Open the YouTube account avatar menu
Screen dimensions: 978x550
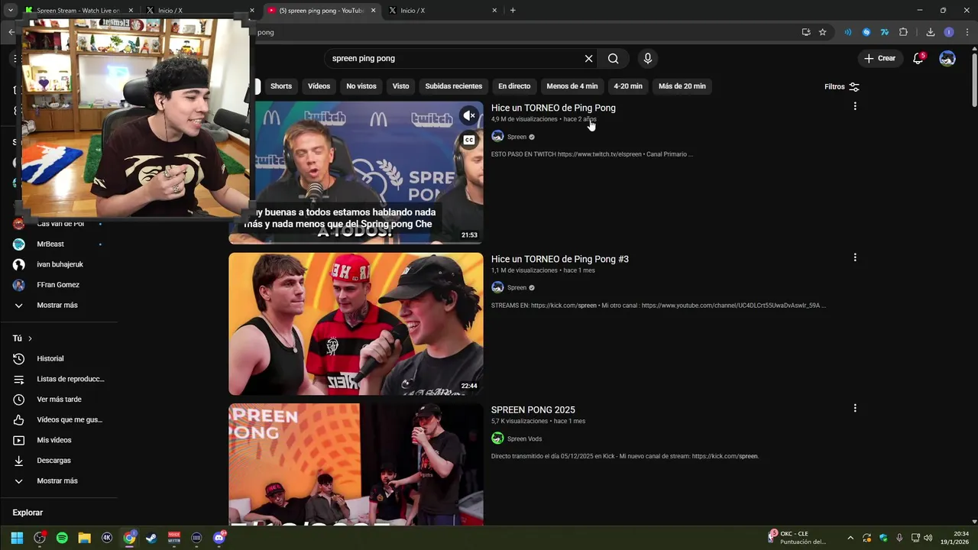947,59
